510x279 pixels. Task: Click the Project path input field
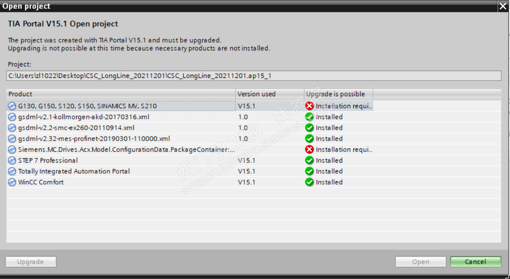pos(254,76)
